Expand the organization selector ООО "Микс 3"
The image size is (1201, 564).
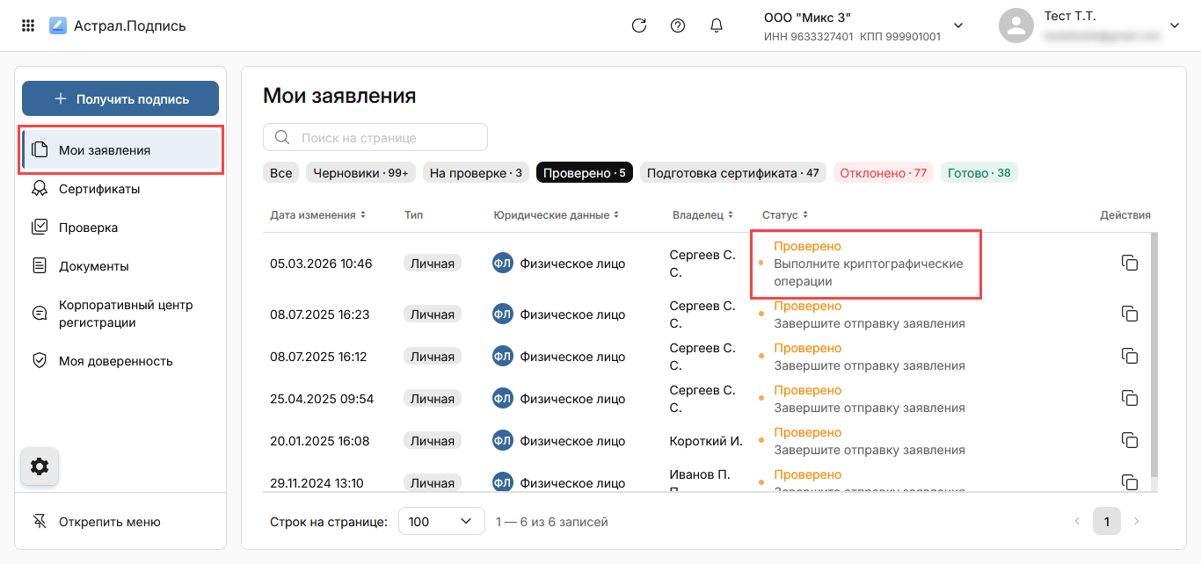(x=958, y=26)
